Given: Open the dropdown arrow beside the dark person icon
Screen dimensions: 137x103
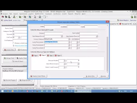Looking at the screenshot, I should pyautogui.click(x=12, y=17).
